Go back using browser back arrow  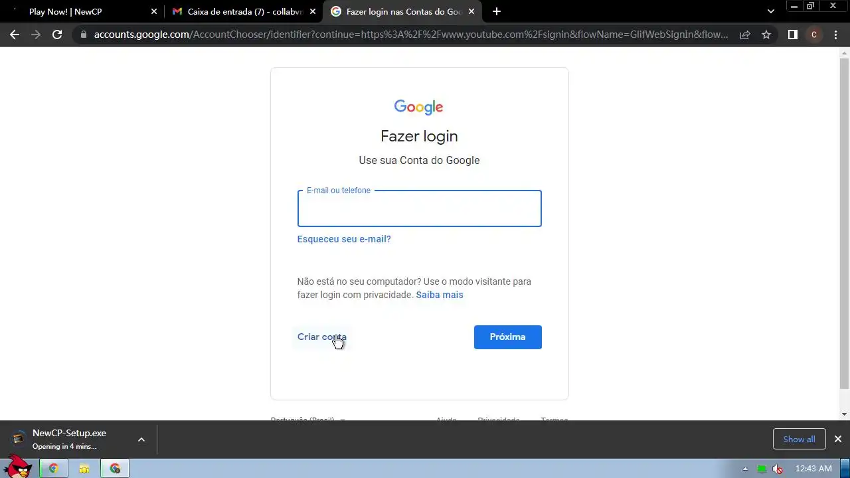point(15,35)
